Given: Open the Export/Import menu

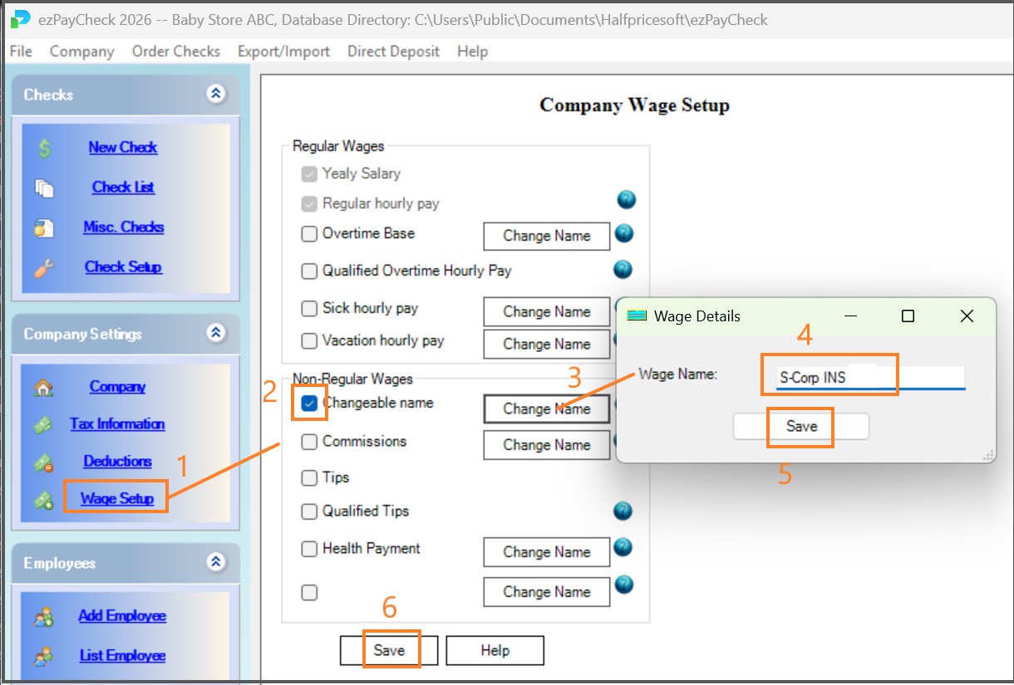Looking at the screenshot, I should [283, 51].
